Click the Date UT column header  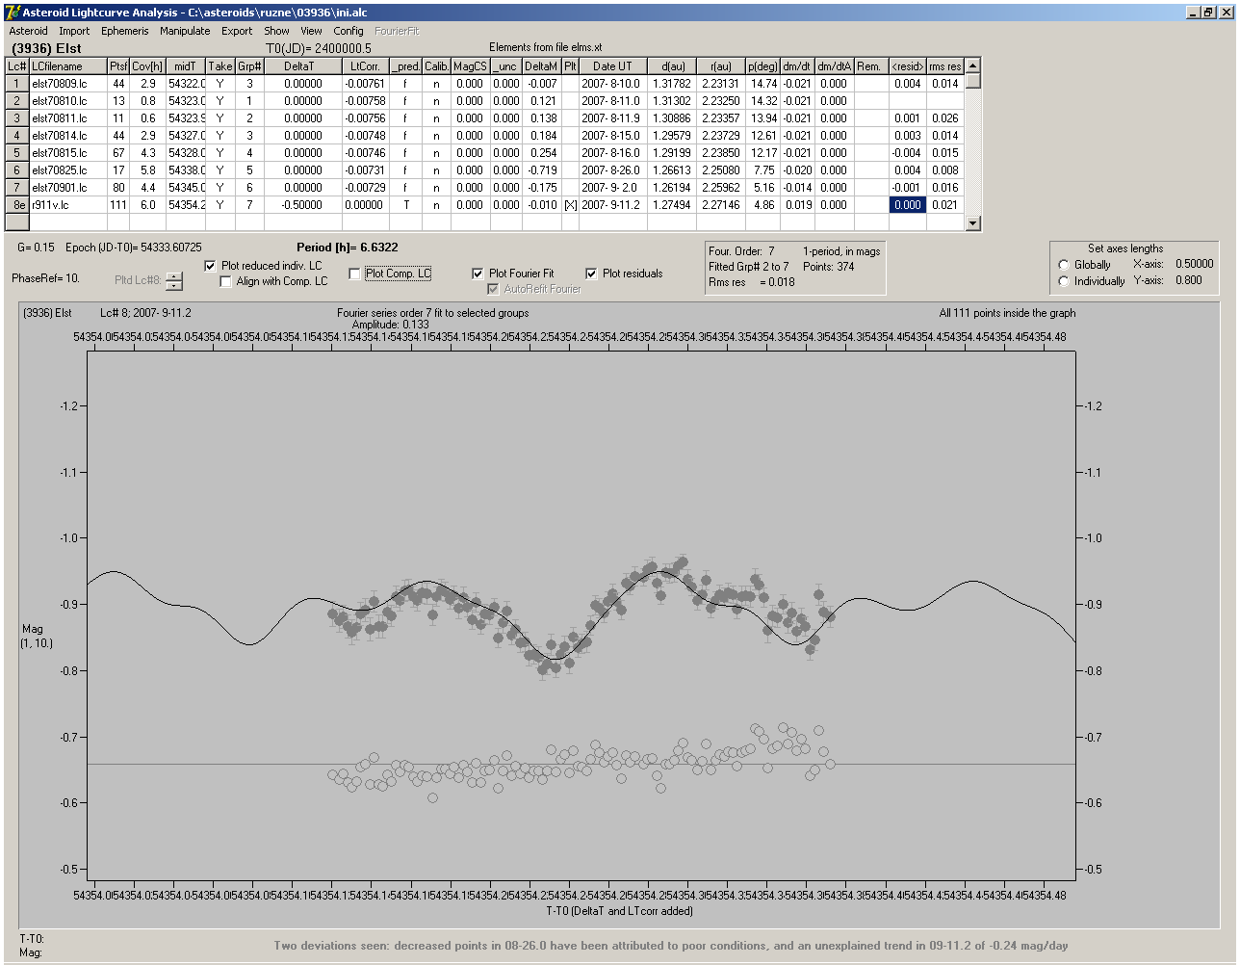(613, 66)
